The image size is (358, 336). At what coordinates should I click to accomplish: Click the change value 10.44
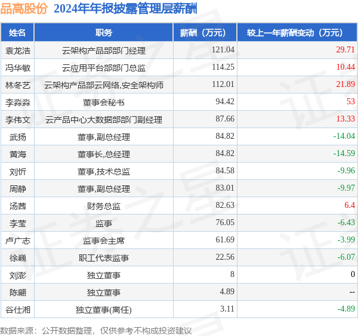(x=345, y=67)
